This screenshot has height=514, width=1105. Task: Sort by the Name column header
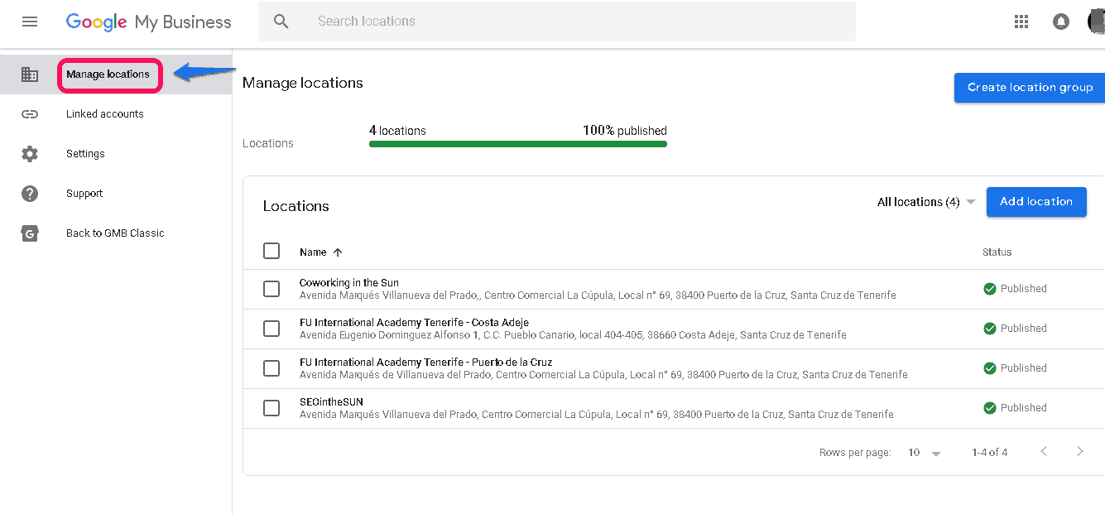(313, 252)
